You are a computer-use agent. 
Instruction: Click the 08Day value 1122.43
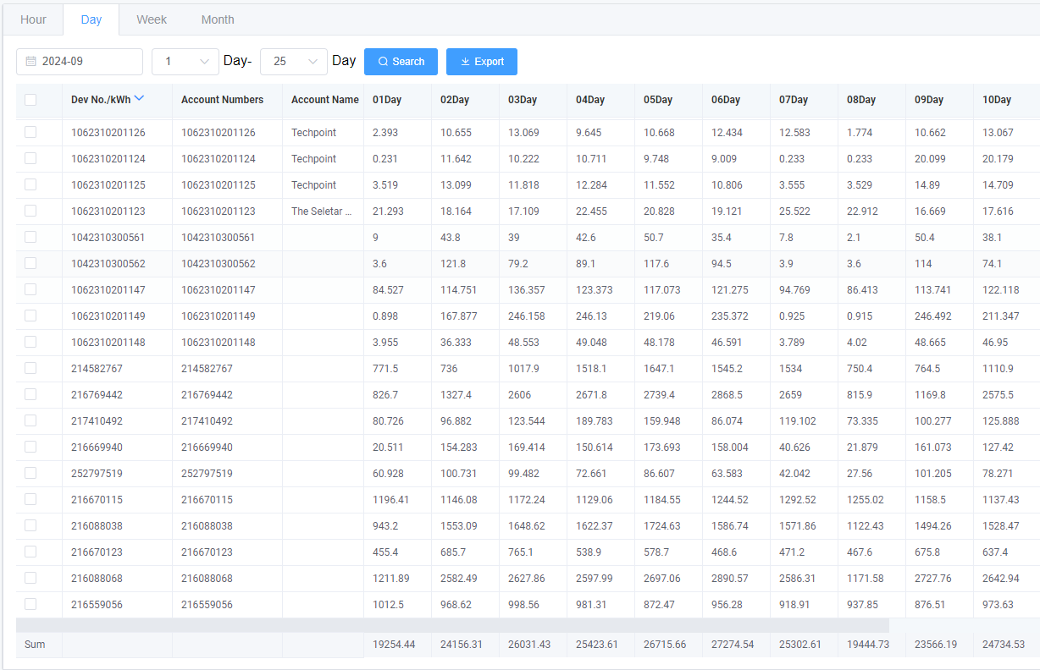point(866,525)
